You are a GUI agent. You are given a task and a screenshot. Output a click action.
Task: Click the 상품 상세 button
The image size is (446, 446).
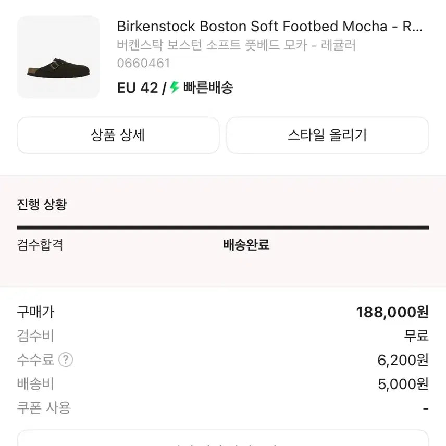(118, 135)
